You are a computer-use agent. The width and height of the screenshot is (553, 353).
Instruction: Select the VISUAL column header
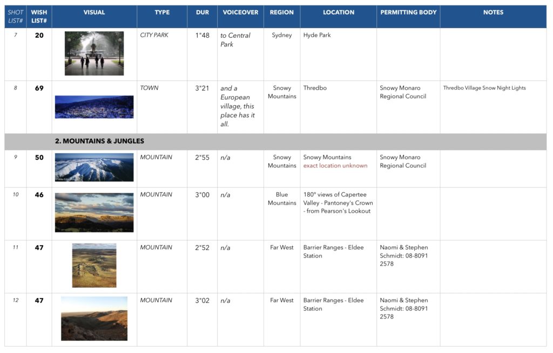[x=94, y=17]
